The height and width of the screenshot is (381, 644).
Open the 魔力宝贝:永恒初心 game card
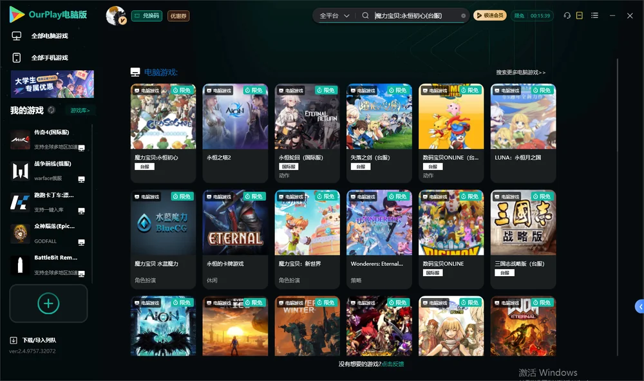point(163,133)
